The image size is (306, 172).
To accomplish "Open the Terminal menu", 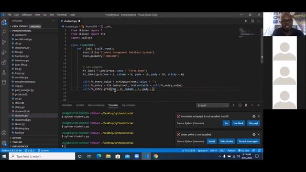I will point(62,15).
